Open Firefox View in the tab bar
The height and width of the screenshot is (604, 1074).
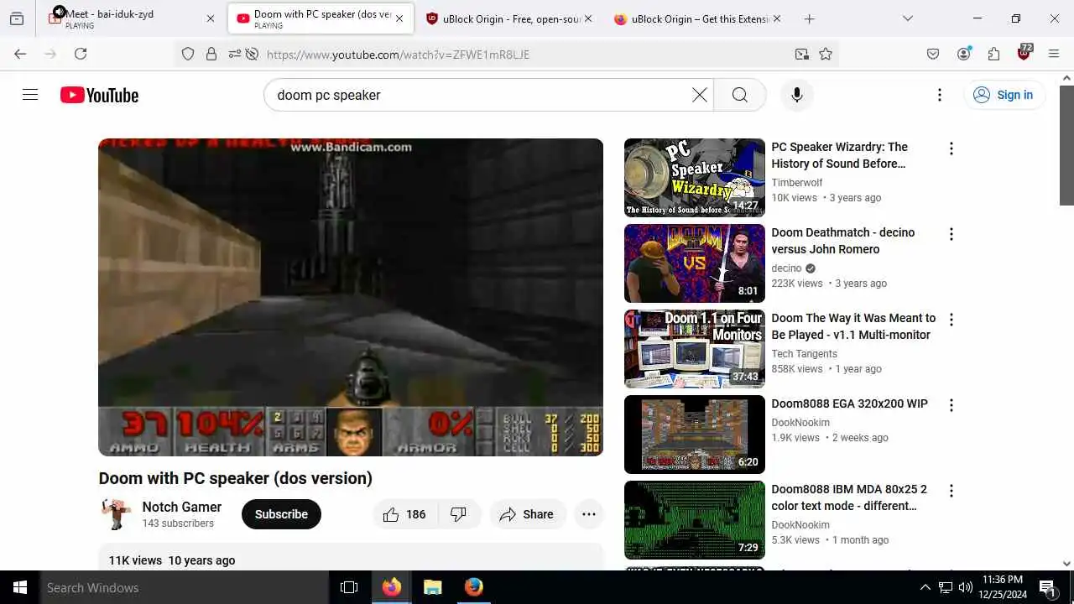coord(17,18)
